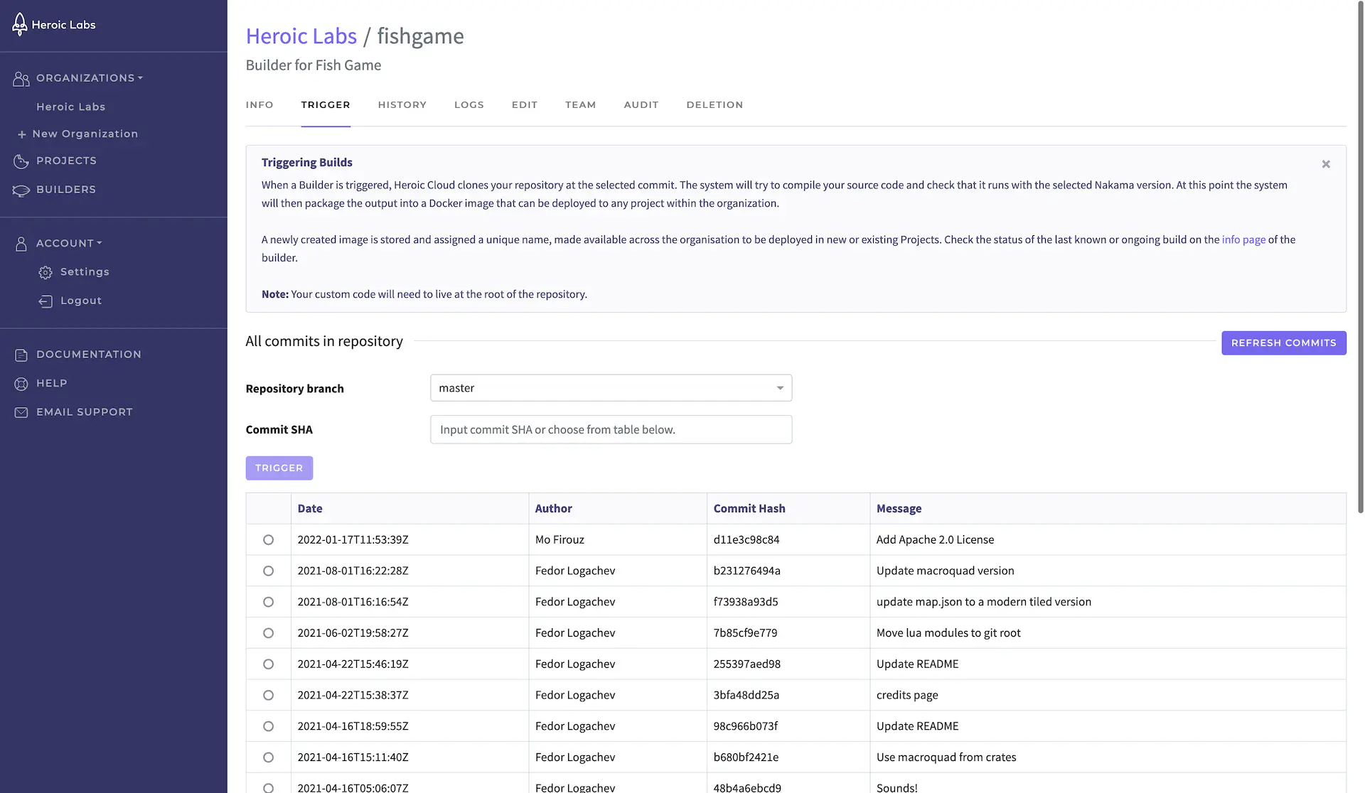Click the Documentation sidebar icon
Screen dimensions: 1365x793
21,354
